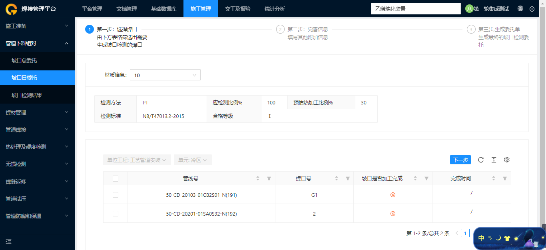Refresh the table with reload icon
546x250 pixels.
point(481,160)
